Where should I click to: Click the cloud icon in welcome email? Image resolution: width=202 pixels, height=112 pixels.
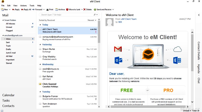click(x=178, y=49)
